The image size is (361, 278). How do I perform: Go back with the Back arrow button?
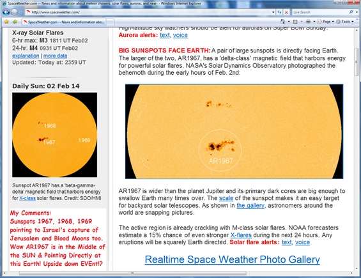pos(6,12)
